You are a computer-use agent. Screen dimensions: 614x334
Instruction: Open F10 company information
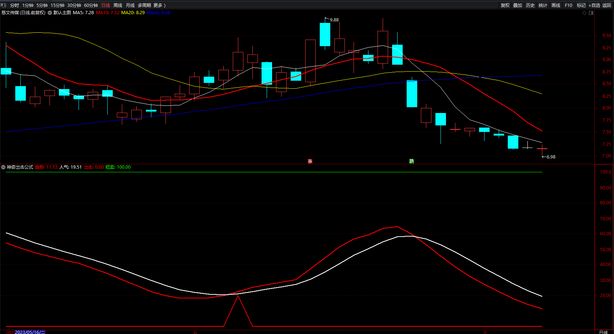[x=569, y=5]
